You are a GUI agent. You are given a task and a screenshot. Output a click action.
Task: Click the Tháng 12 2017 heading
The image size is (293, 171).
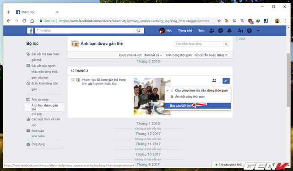click(148, 134)
